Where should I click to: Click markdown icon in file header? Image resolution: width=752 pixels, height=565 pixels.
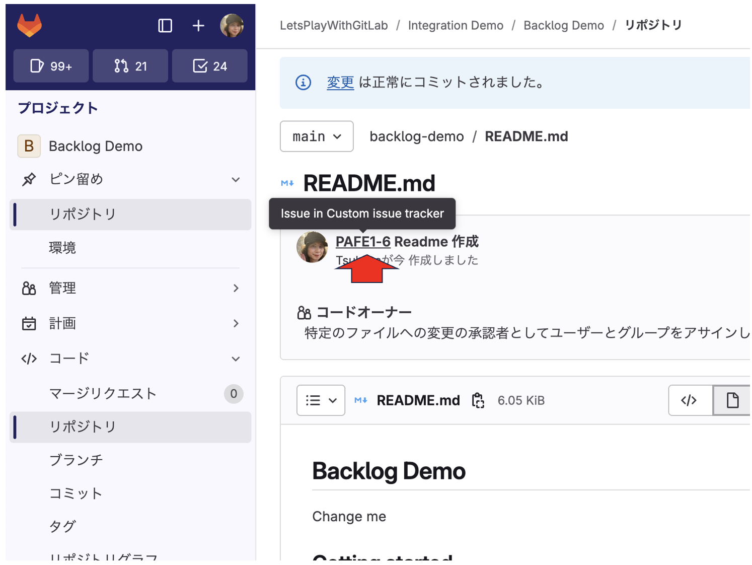(x=361, y=400)
